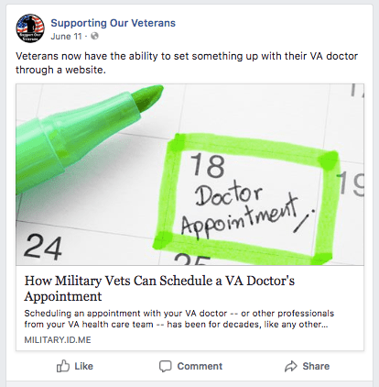Open the Supporting Our Veterans profile picture
The image size is (379, 387).
[30, 28]
